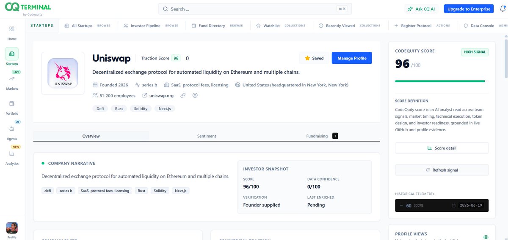Open Investor Pipeline navigation item

[151, 26]
